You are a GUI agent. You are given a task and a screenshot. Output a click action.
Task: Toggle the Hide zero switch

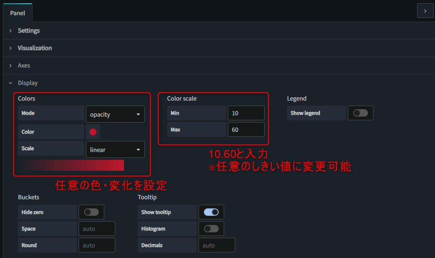pyautogui.click(x=91, y=212)
